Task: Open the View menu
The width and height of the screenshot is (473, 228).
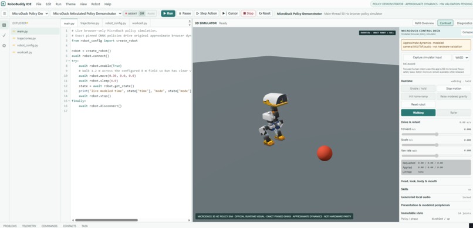Action: coord(83,4)
